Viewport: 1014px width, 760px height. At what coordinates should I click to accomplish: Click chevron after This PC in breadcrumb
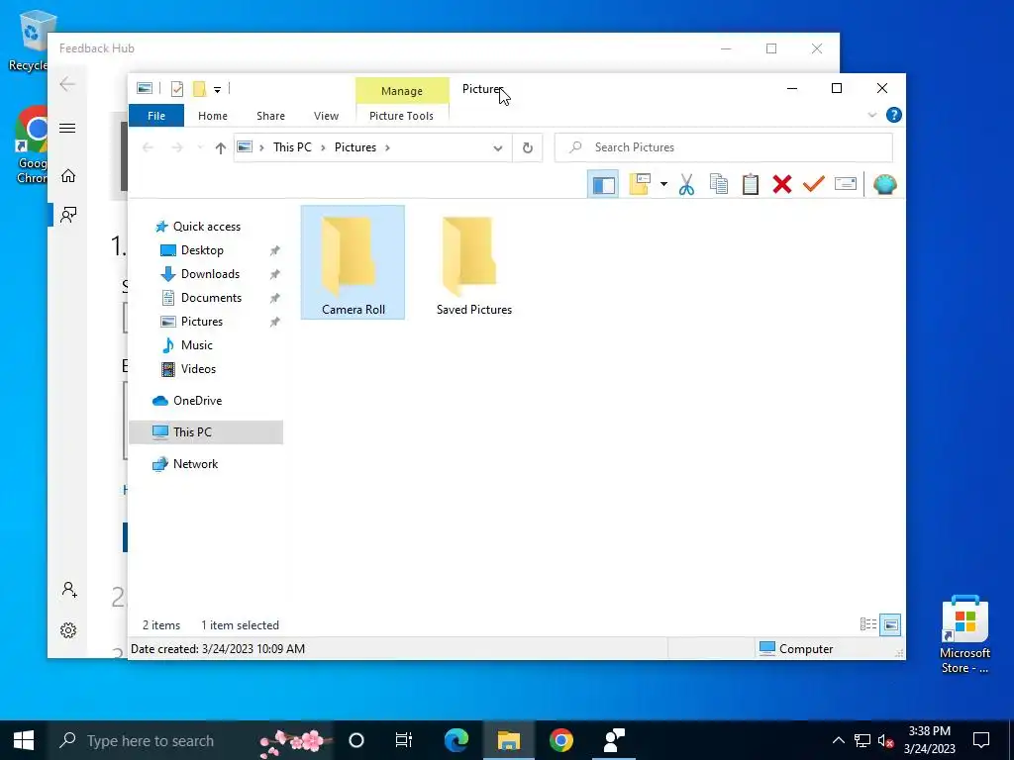click(323, 148)
